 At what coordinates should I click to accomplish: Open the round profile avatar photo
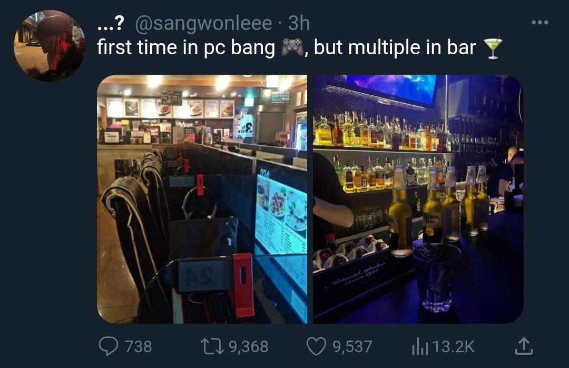click(x=50, y=46)
